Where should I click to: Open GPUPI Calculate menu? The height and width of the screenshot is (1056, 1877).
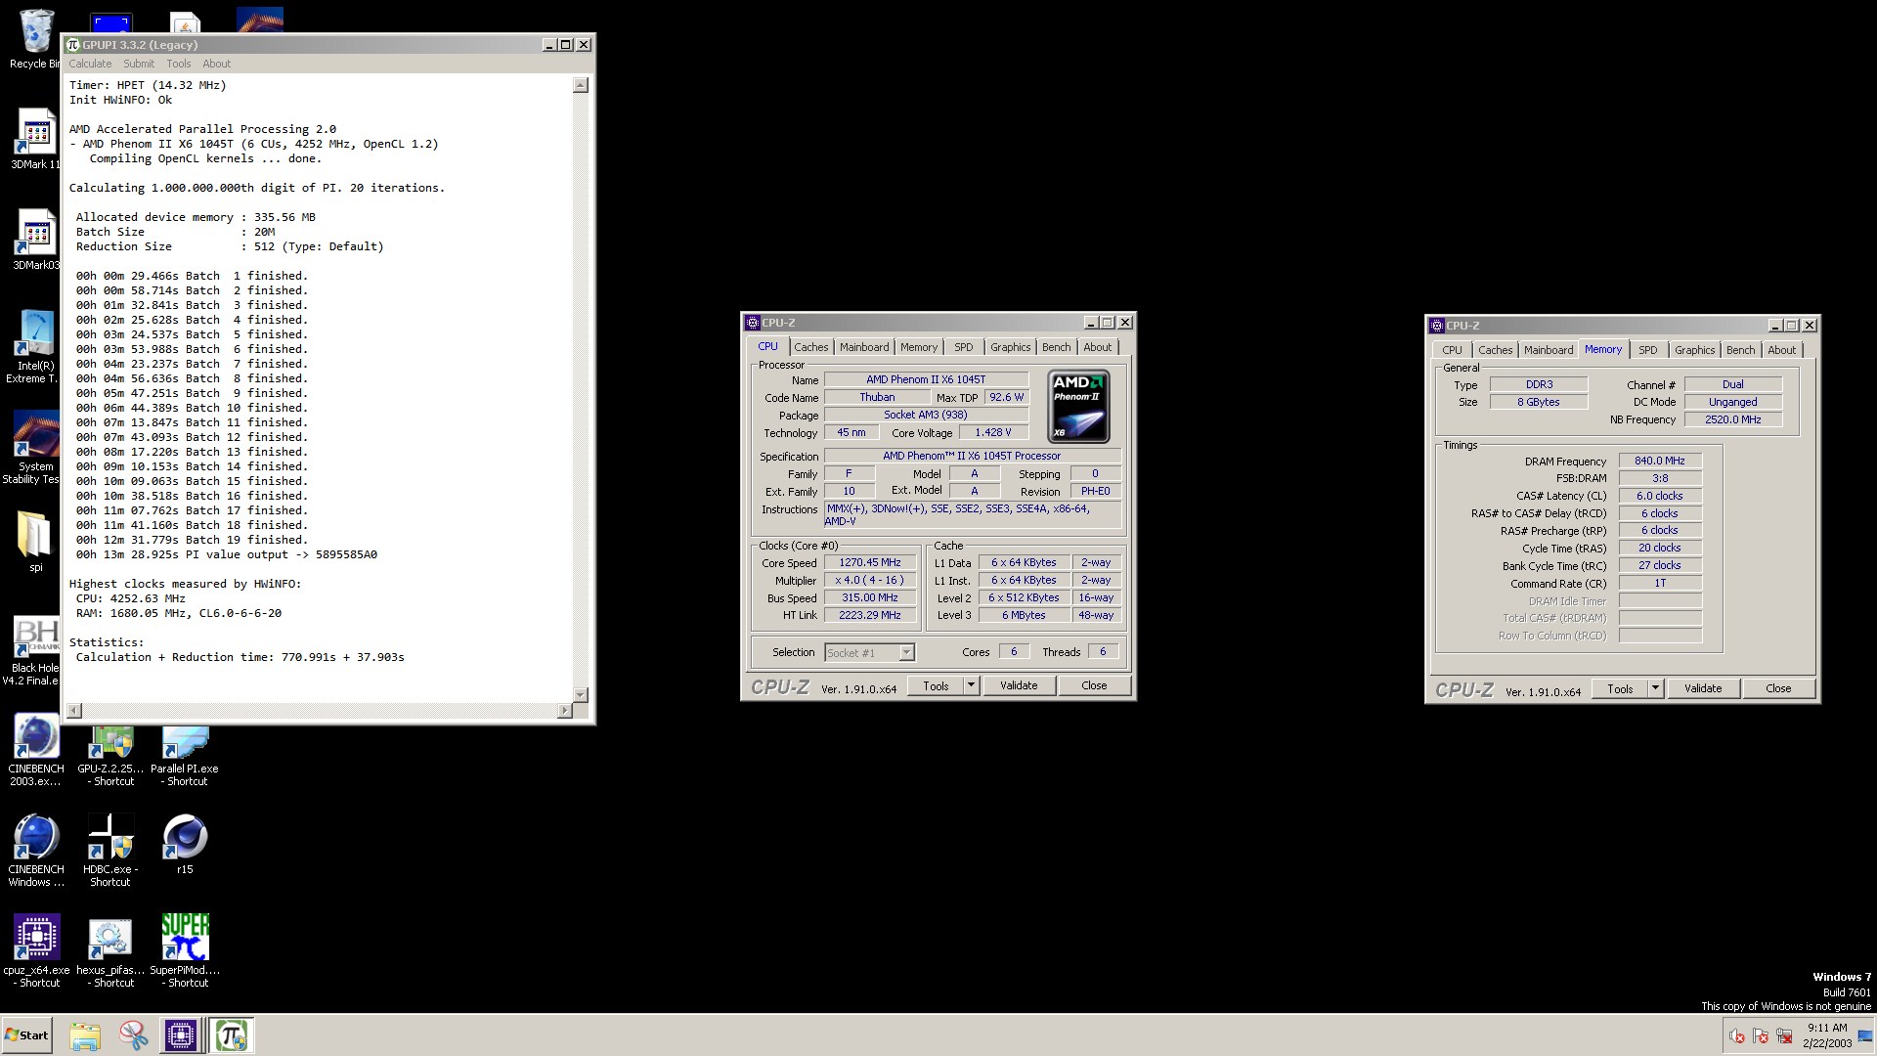[x=90, y=64]
